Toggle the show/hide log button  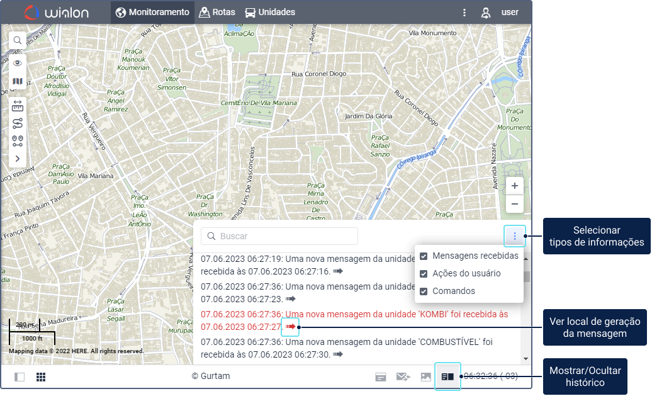tap(447, 376)
